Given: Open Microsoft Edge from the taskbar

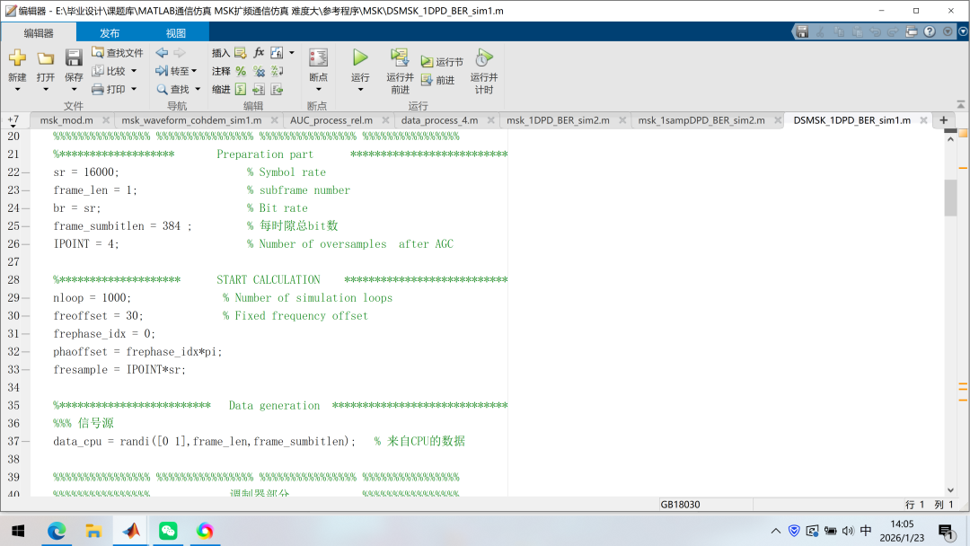Looking at the screenshot, I should pyautogui.click(x=57, y=531).
